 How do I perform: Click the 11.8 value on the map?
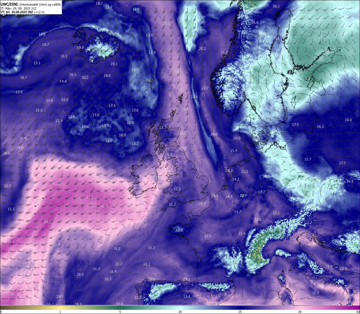[x=42, y=34]
